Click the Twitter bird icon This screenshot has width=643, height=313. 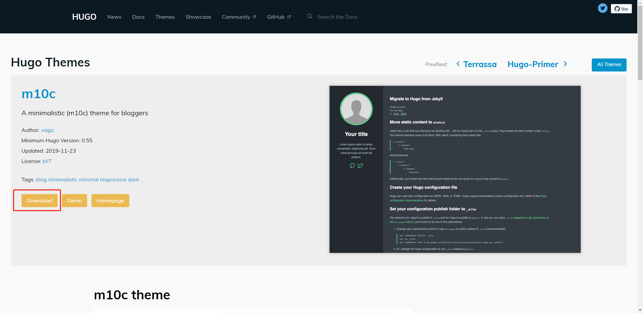pos(602,8)
